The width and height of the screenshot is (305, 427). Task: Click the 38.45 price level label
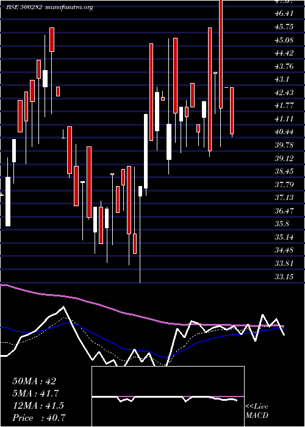click(284, 171)
